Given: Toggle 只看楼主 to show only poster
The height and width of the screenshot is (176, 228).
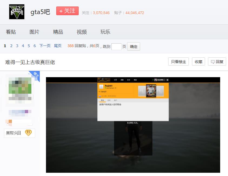Looking at the screenshot, I should (179, 62).
